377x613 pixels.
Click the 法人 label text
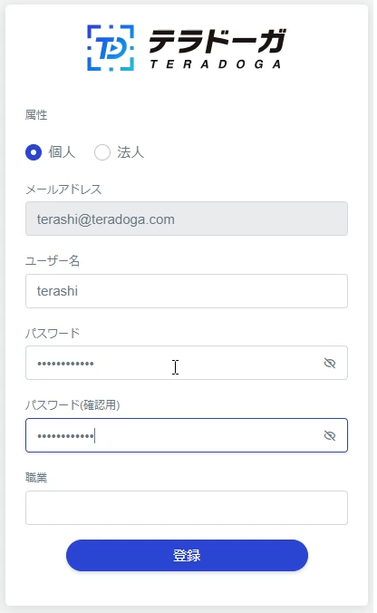click(x=130, y=152)
